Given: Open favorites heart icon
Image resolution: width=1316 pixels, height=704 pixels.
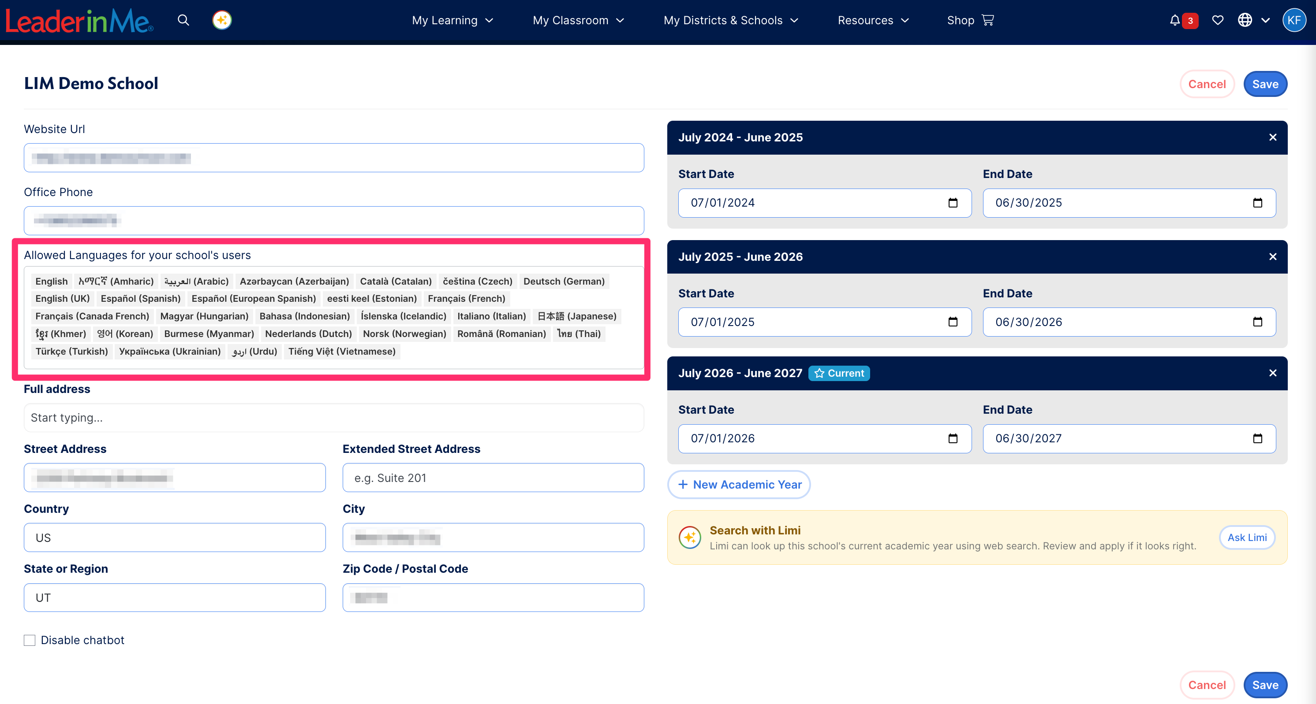Looking at the screenshot, I should (x=1218, y=20).
